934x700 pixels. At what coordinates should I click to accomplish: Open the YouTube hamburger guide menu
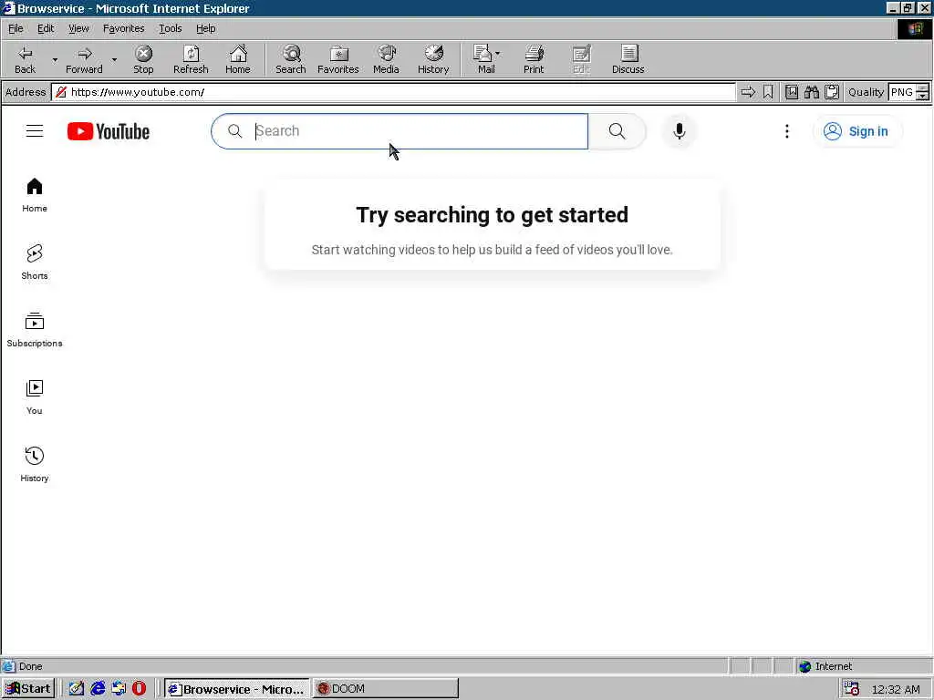35,131
